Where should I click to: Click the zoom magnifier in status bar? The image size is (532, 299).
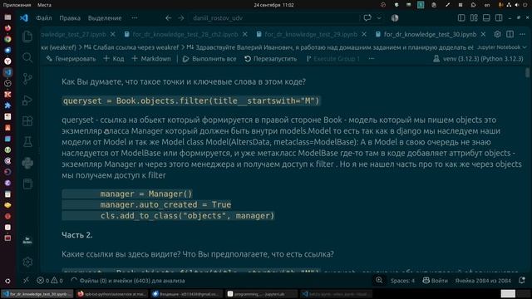[379, 280]
